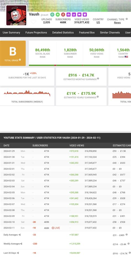Open help icon next to Channel Type
Image resolution: width=131 pixels, height=257 pixels.
(127, 19)
